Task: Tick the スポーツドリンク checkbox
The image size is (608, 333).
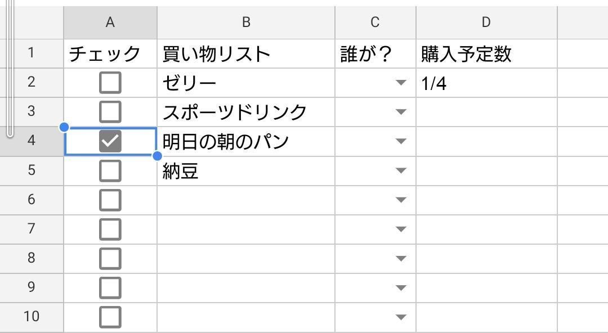Action: click(110, 112)
